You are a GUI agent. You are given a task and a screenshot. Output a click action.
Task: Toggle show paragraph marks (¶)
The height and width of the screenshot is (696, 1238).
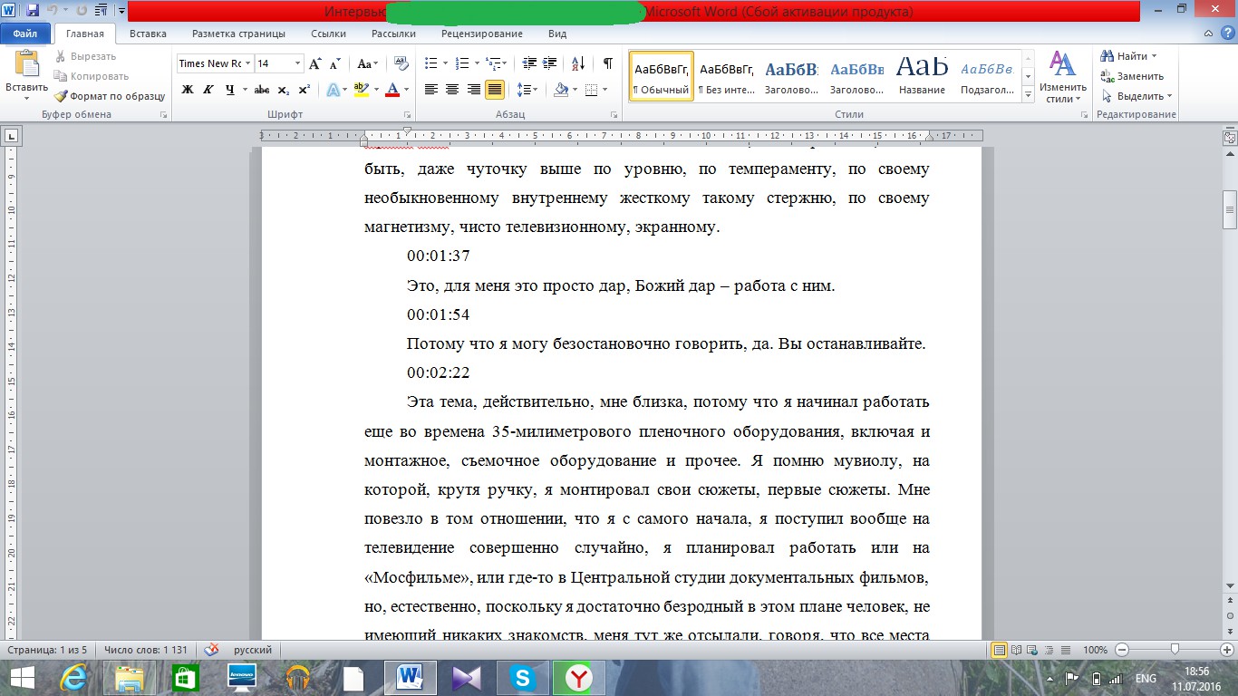608,63
